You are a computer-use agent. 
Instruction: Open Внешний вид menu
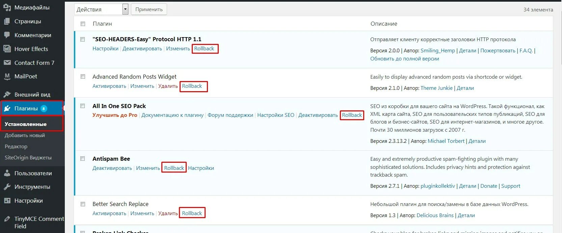(32, 95)
